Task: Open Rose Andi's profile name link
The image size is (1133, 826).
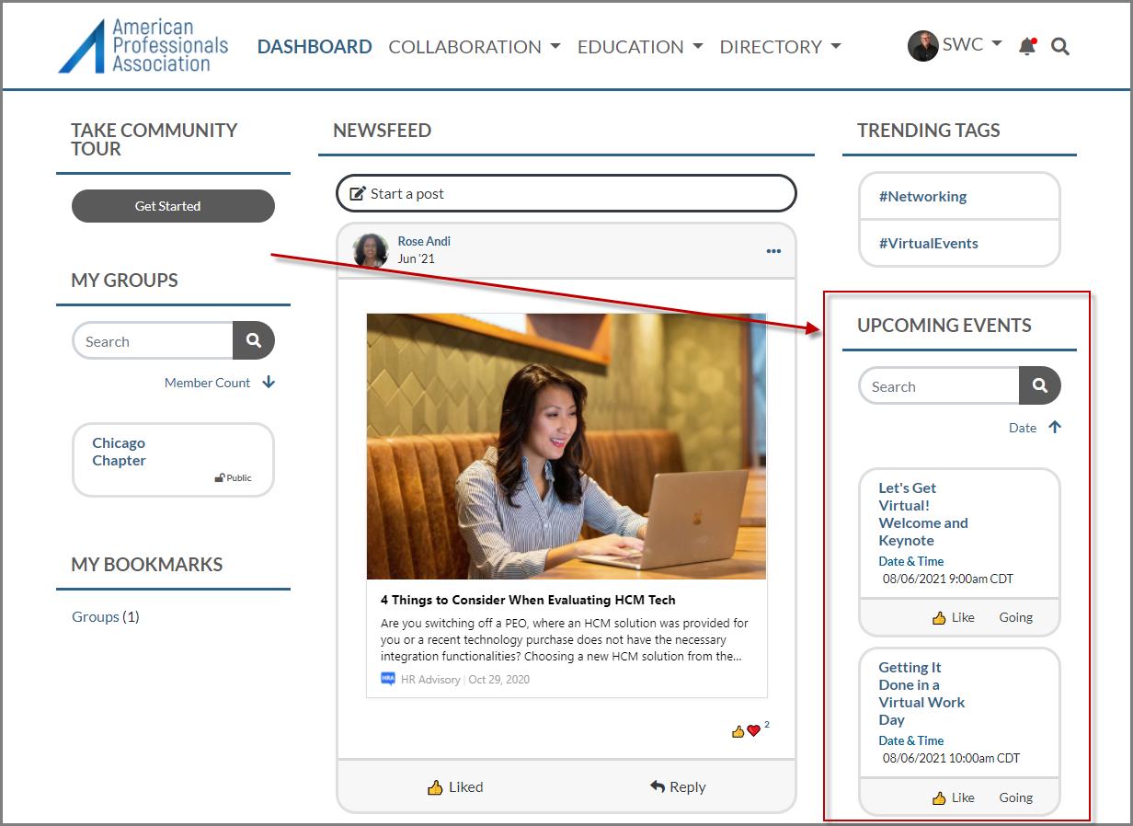Action: (x=424, y=241)
